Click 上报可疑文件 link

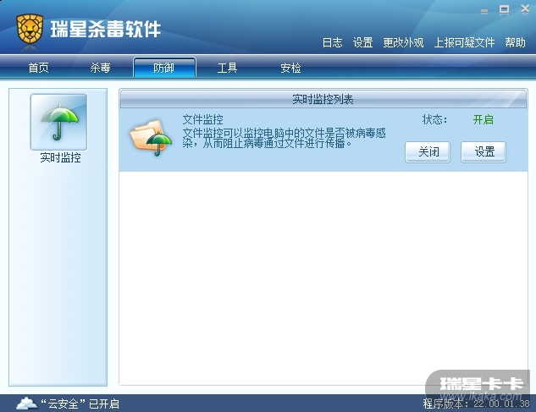click(x=464, y=42)
